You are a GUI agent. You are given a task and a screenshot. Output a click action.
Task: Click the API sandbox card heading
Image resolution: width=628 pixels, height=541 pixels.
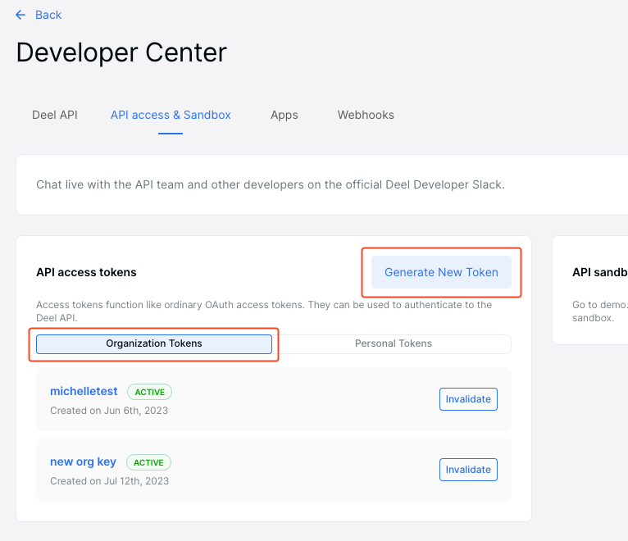tap(599, 272)
